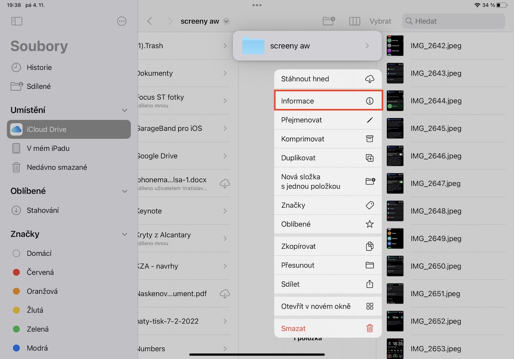Choose Smazat to delete the folder
This screenshot has width=514, height=359.
[x=328, y=329]
